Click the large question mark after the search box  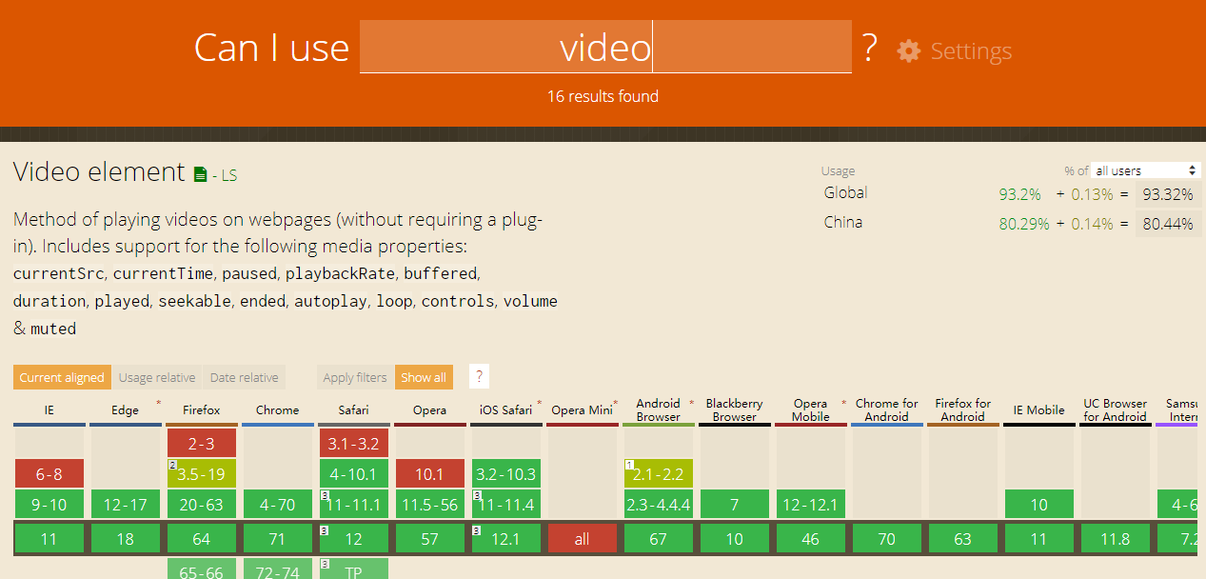tap(869, 47)
